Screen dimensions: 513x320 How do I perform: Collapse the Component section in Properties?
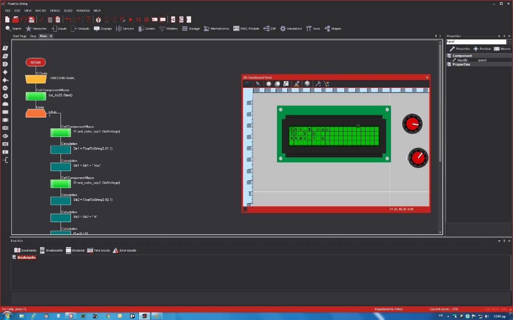click(449, 56)
